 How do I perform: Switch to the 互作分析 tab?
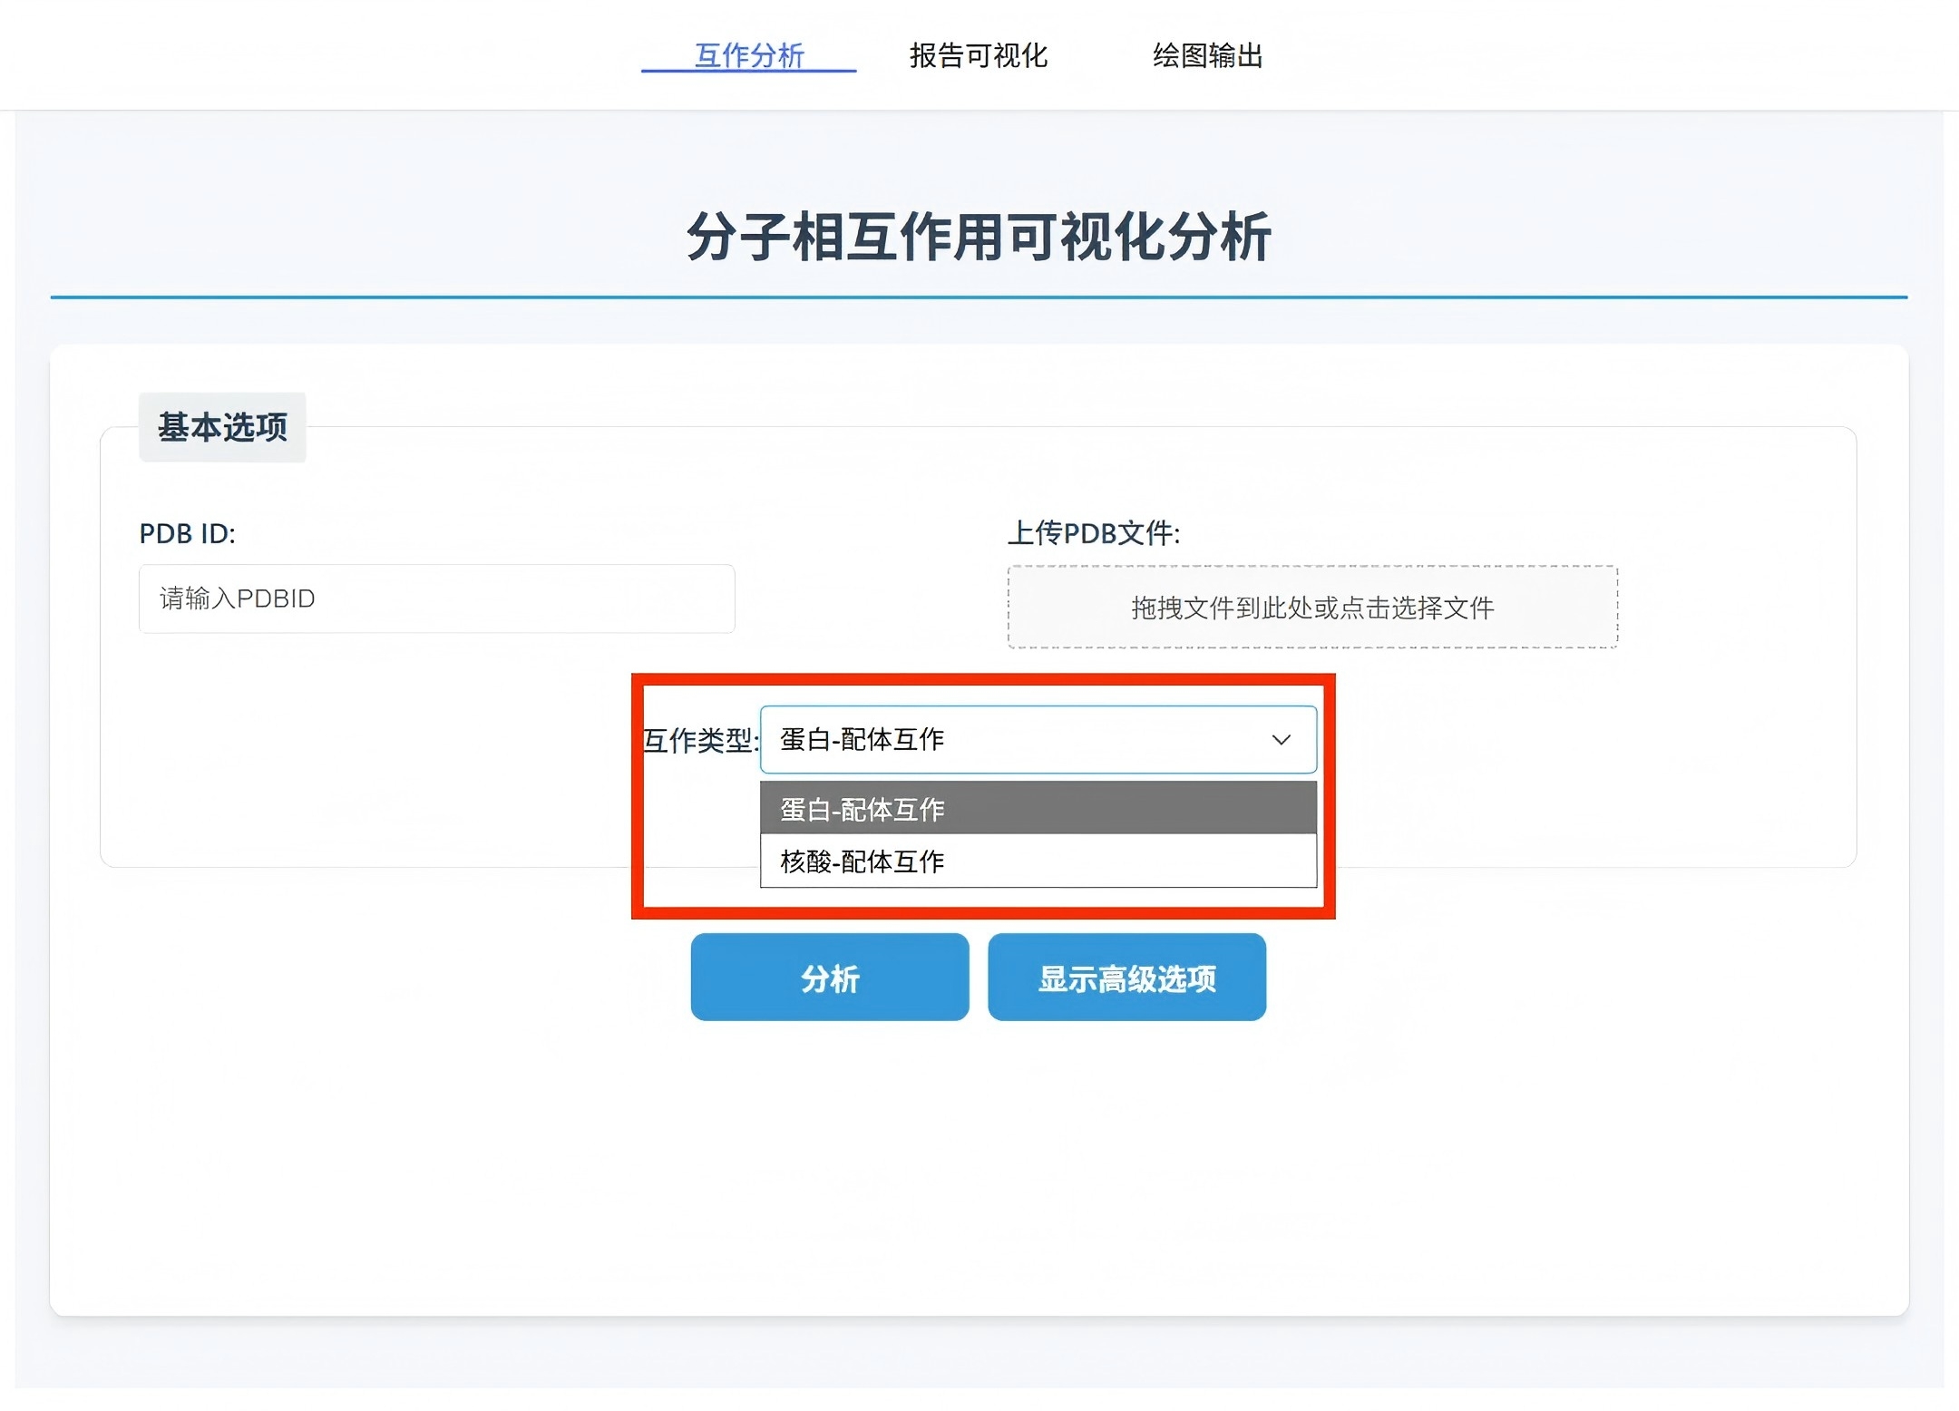coord(749,56)
